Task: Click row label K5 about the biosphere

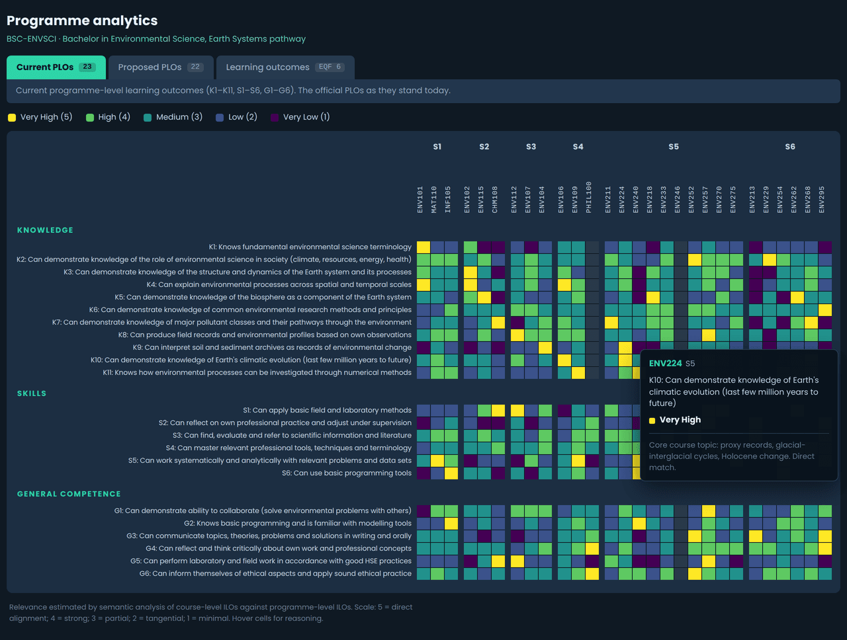Action: pos(263,298)
